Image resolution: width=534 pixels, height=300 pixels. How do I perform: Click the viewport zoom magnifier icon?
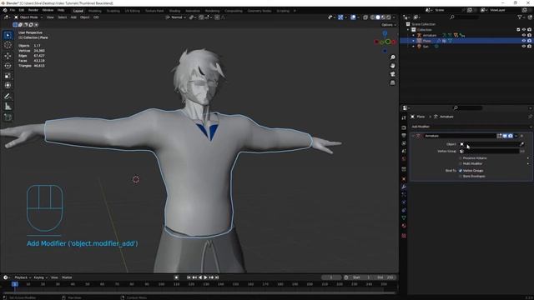point(393,57)
